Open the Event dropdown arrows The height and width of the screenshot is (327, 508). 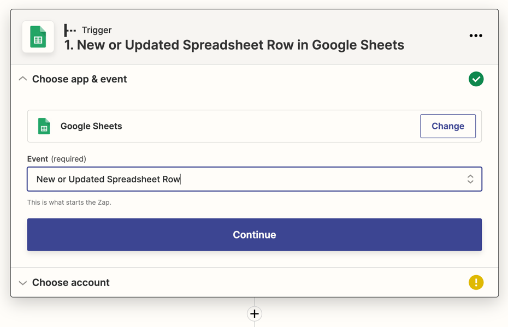470,179
